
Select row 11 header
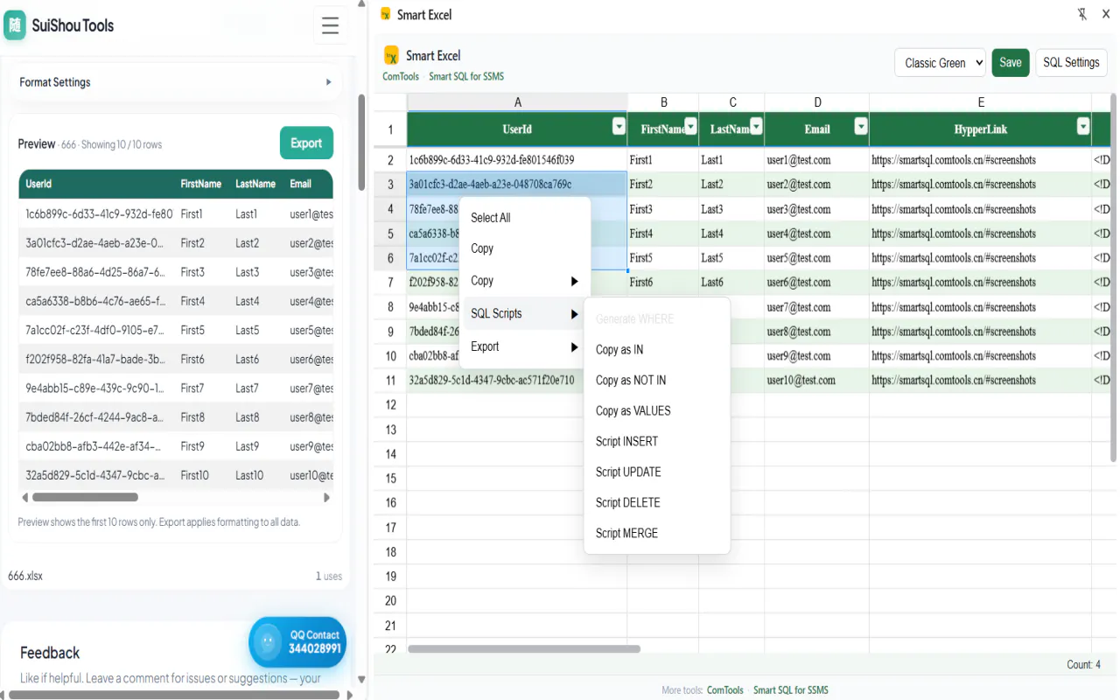tap(390, 381)
